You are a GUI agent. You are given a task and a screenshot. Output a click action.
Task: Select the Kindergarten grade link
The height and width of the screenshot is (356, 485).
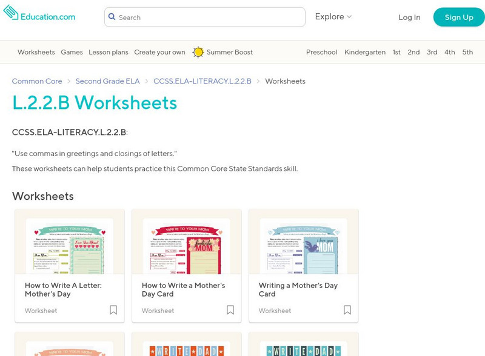pos(365,52)
